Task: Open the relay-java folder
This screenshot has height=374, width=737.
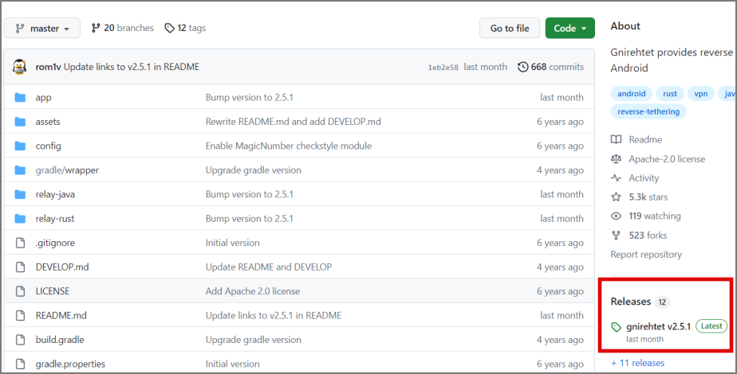Action: coord(55,194)
